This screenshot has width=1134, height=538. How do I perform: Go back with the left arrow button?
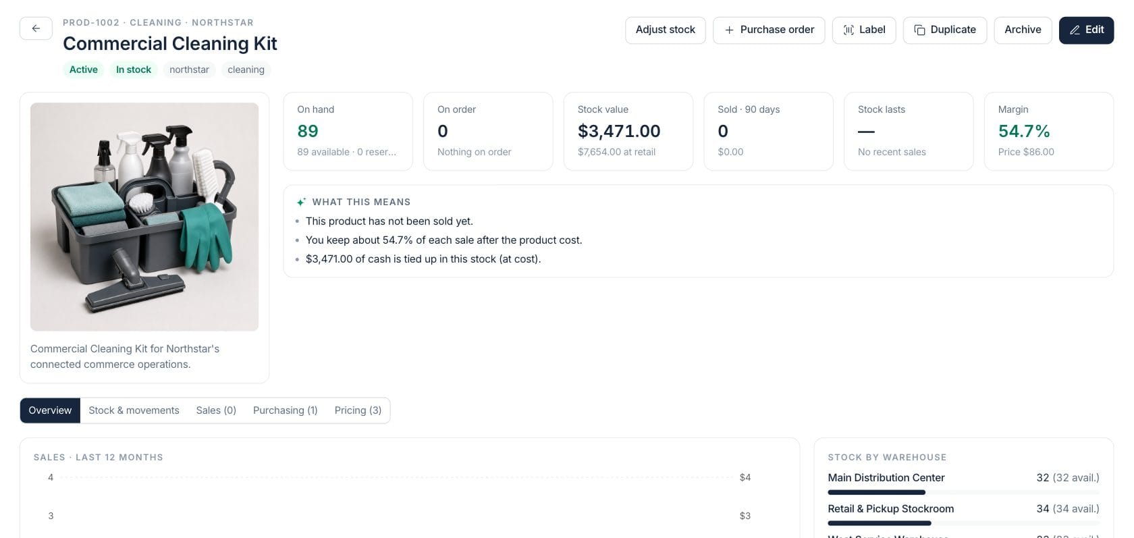click(36, 28)
